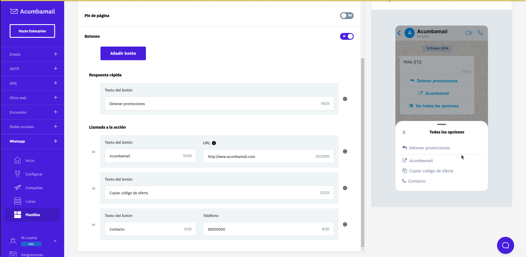
Task: Go to Campañas menu item
Action: coord(34,188)
